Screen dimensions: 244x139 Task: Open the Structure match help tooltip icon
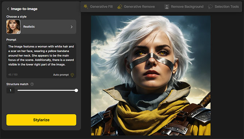click(32, 84)
